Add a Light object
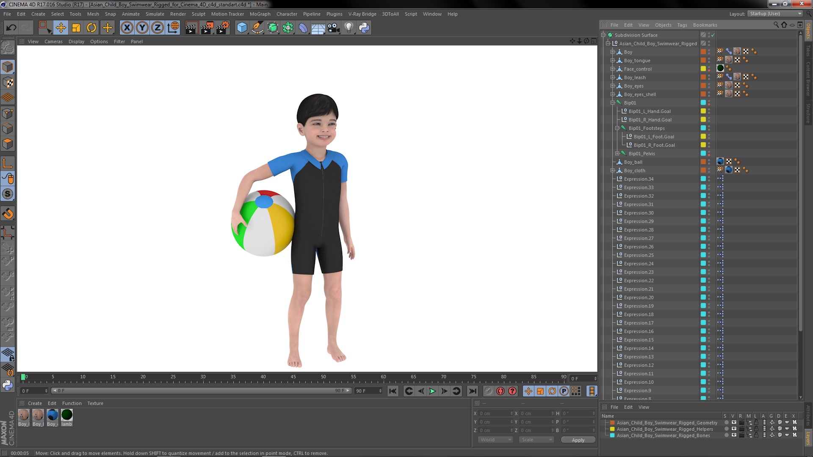The image size is (813, 457). click(x=349, y=28)
